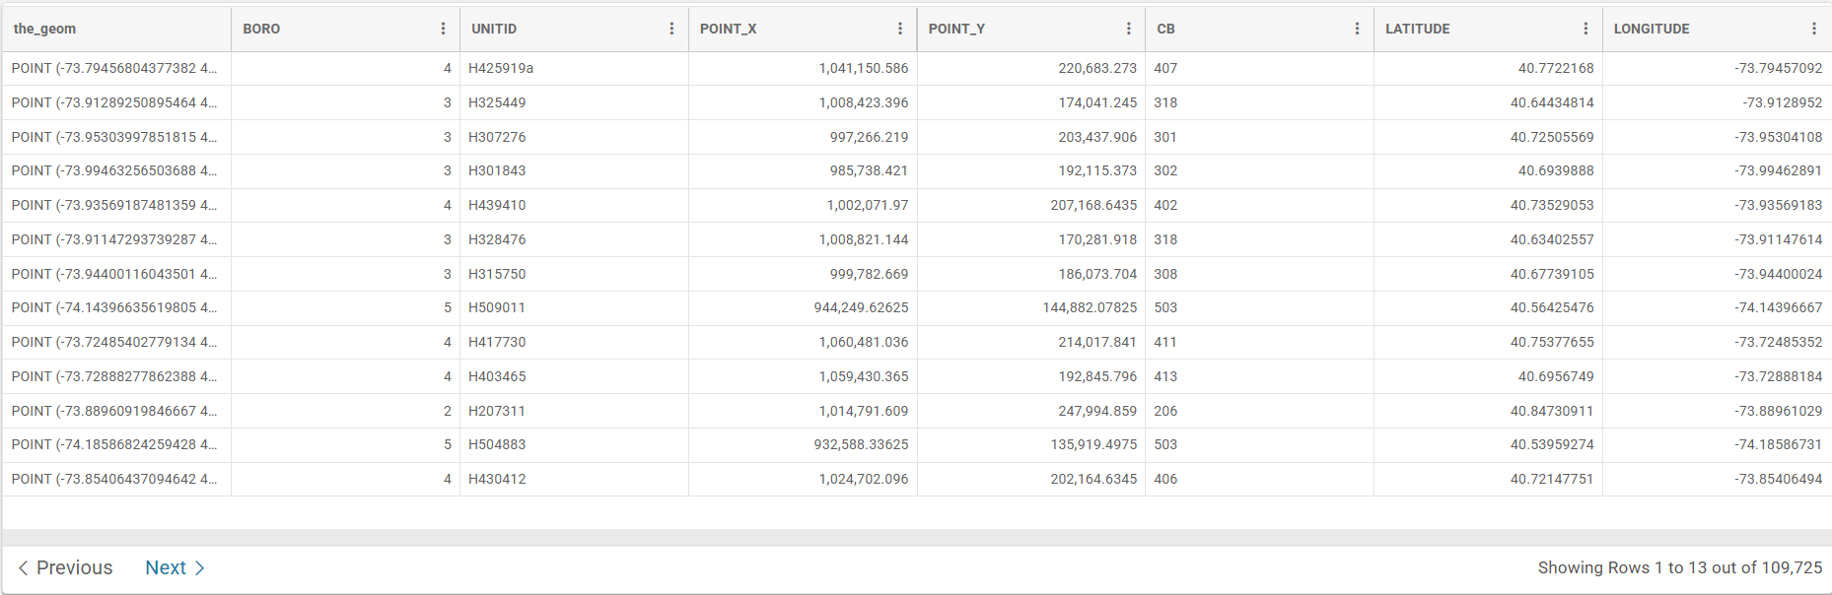
Task: Open the UNITID column kebab menu
Action: pos(671,29)
